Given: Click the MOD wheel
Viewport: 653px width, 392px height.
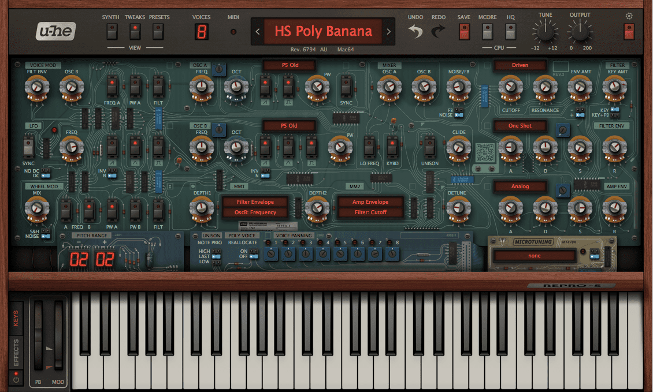Looking at the screenshot, I should pyautogui.click(x=58, y=335).
